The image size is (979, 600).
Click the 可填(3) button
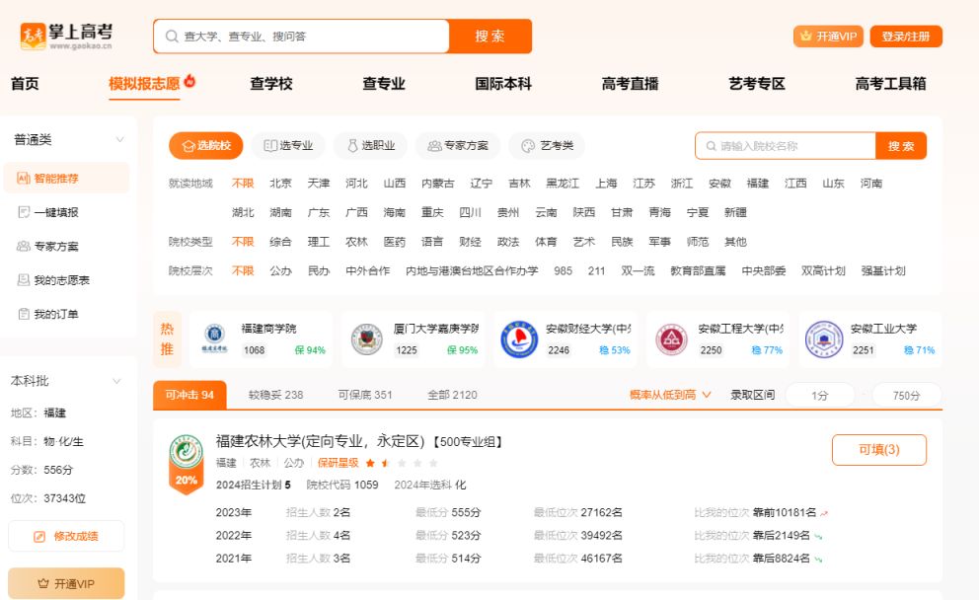point(879,450)
